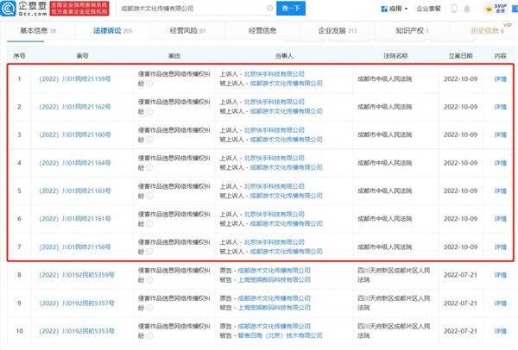Open case (2022)川01民终21158号
This screenshot has height=350, width=518.
click(75, 247)
